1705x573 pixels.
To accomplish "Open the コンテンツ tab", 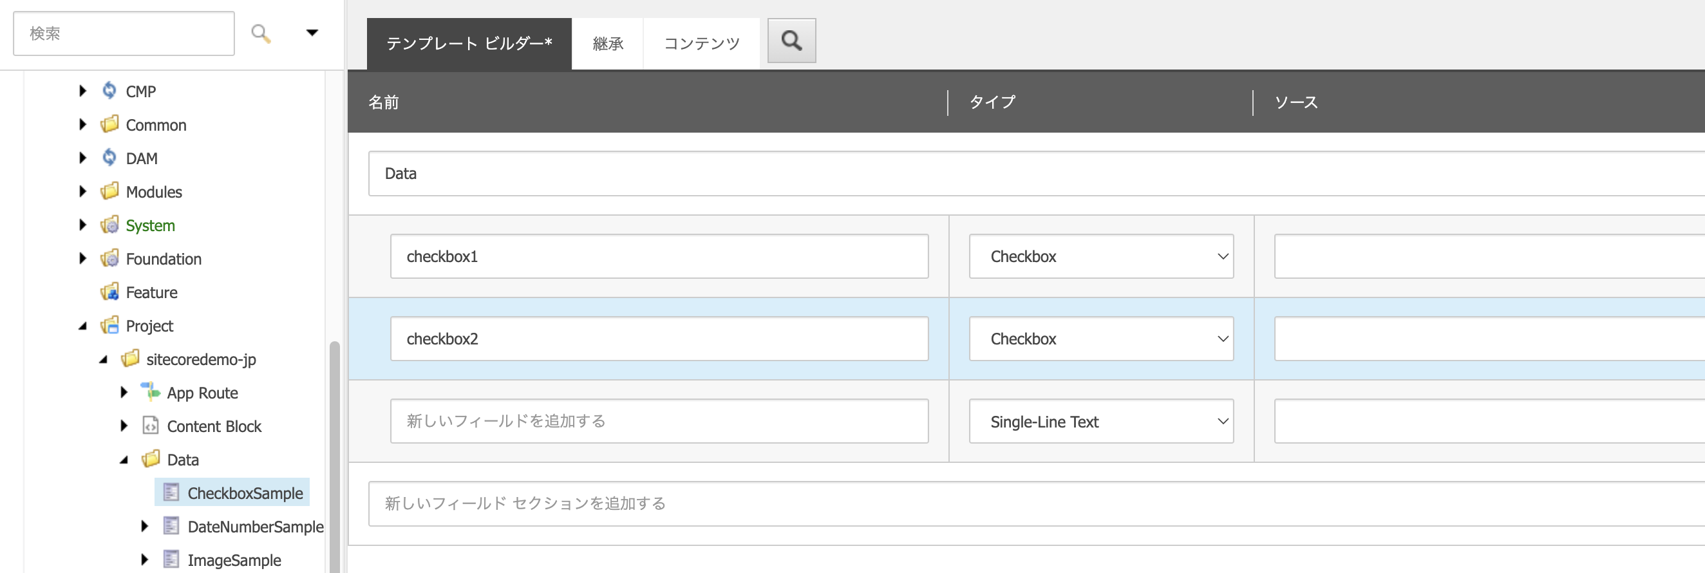I will pyautogui.click(x=702, y=44).
